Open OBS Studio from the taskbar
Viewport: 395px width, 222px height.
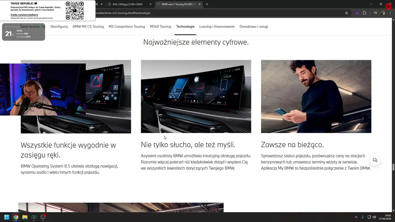[x=43, y=217]
